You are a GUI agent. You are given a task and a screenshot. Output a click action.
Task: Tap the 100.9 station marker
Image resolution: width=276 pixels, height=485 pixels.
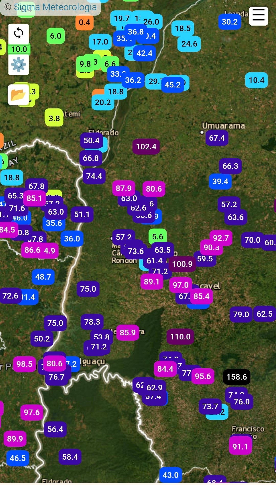tap(182, 264)
